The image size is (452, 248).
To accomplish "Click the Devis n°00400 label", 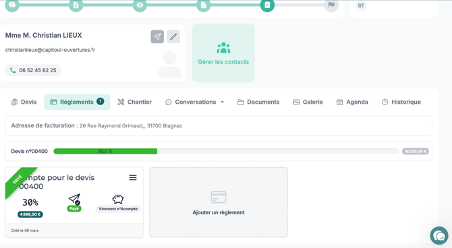I will (x=30, y=151).
